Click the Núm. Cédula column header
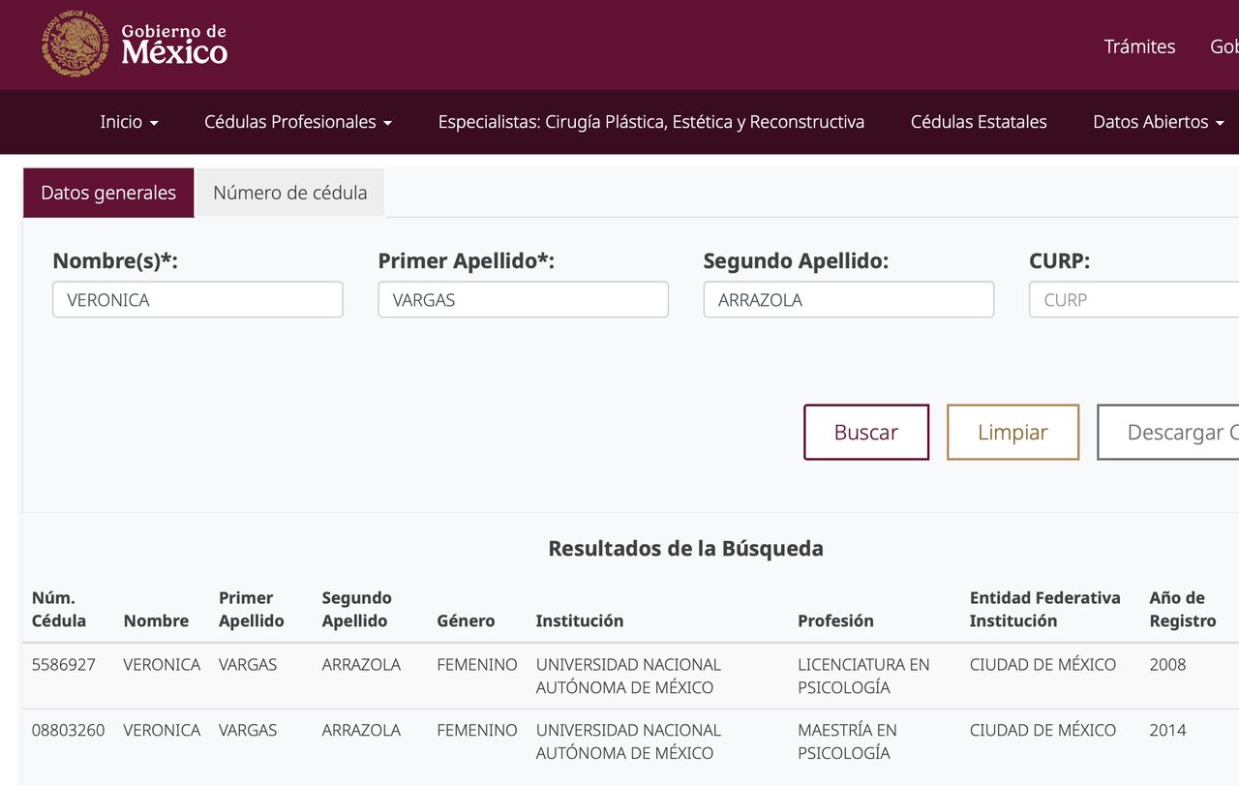 [x=59, y=610]
